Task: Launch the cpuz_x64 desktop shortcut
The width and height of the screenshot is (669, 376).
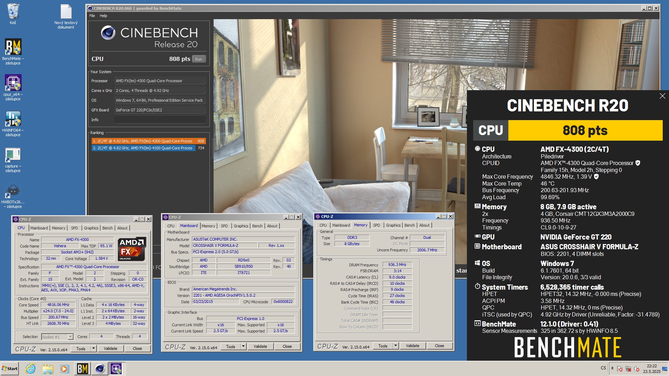Action: [13, 87]
